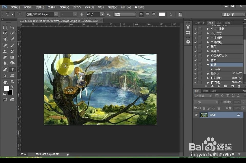
Task: Left align text
Action: (x=141, y=15)
